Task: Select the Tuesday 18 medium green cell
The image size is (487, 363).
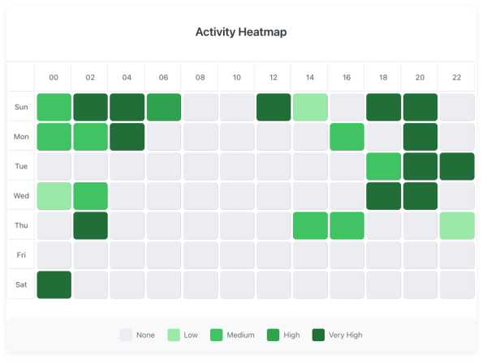Action: coord(383,166)
